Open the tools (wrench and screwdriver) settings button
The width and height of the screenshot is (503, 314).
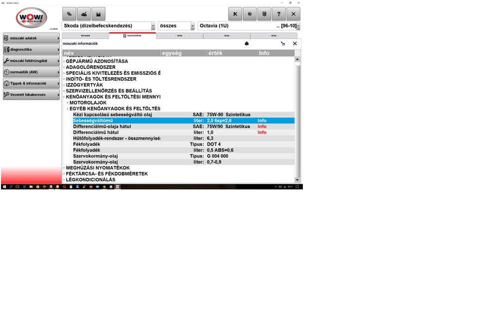click(235, 14)
